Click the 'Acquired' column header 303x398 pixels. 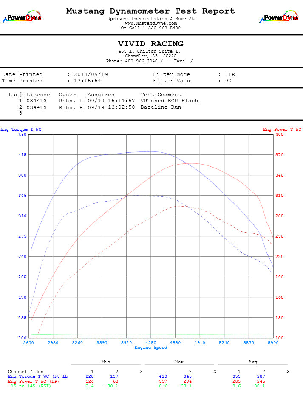tap(101, 95)
